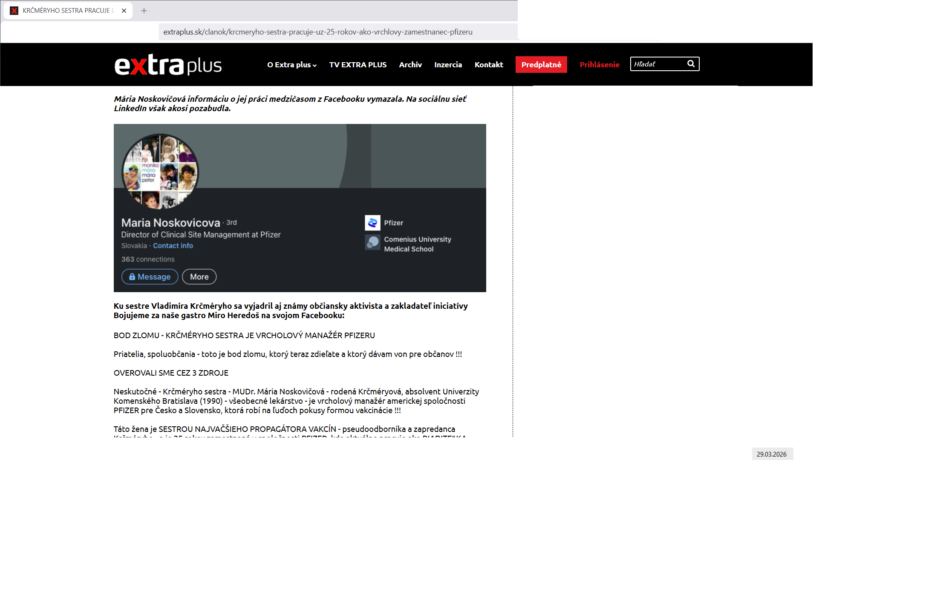This screenshot has width=940, height=592.
Task: Click the Contact info link
Action: 173,246
